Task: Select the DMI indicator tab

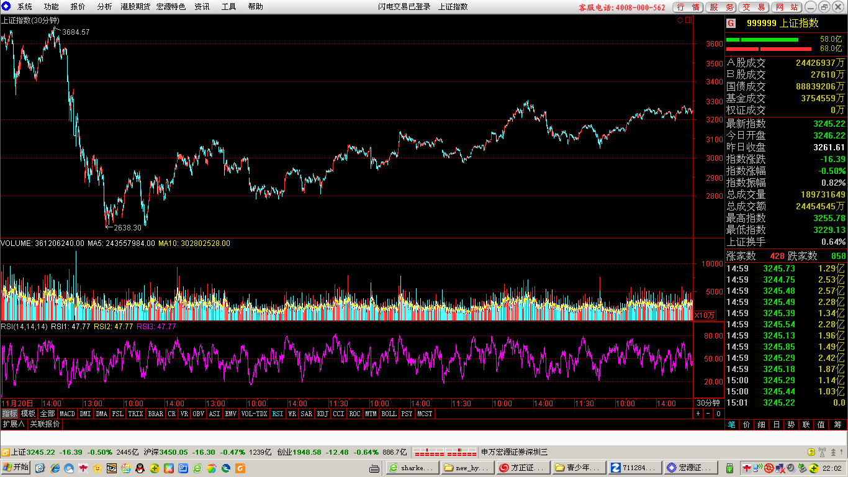Action: pos(85,413)
